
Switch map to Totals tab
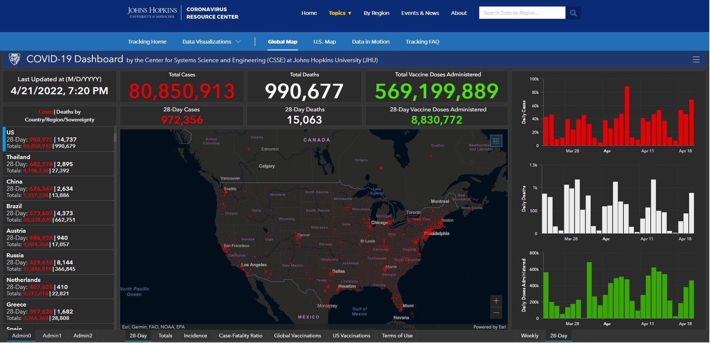tap(165, 336)
